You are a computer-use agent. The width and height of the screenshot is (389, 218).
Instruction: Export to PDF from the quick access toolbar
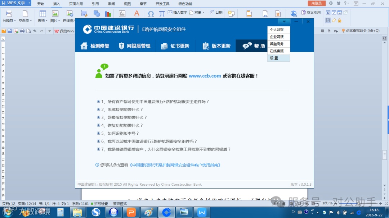[16, 31]
